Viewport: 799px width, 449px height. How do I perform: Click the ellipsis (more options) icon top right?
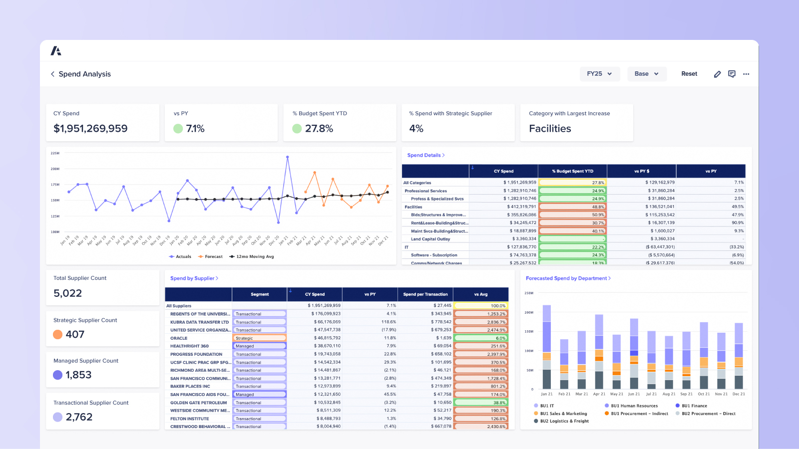pos(746,74)
